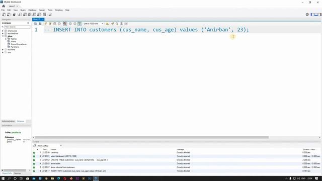Toggle the auto-commit mode button
The image size is (322, 181).
(x=79, y=24)
